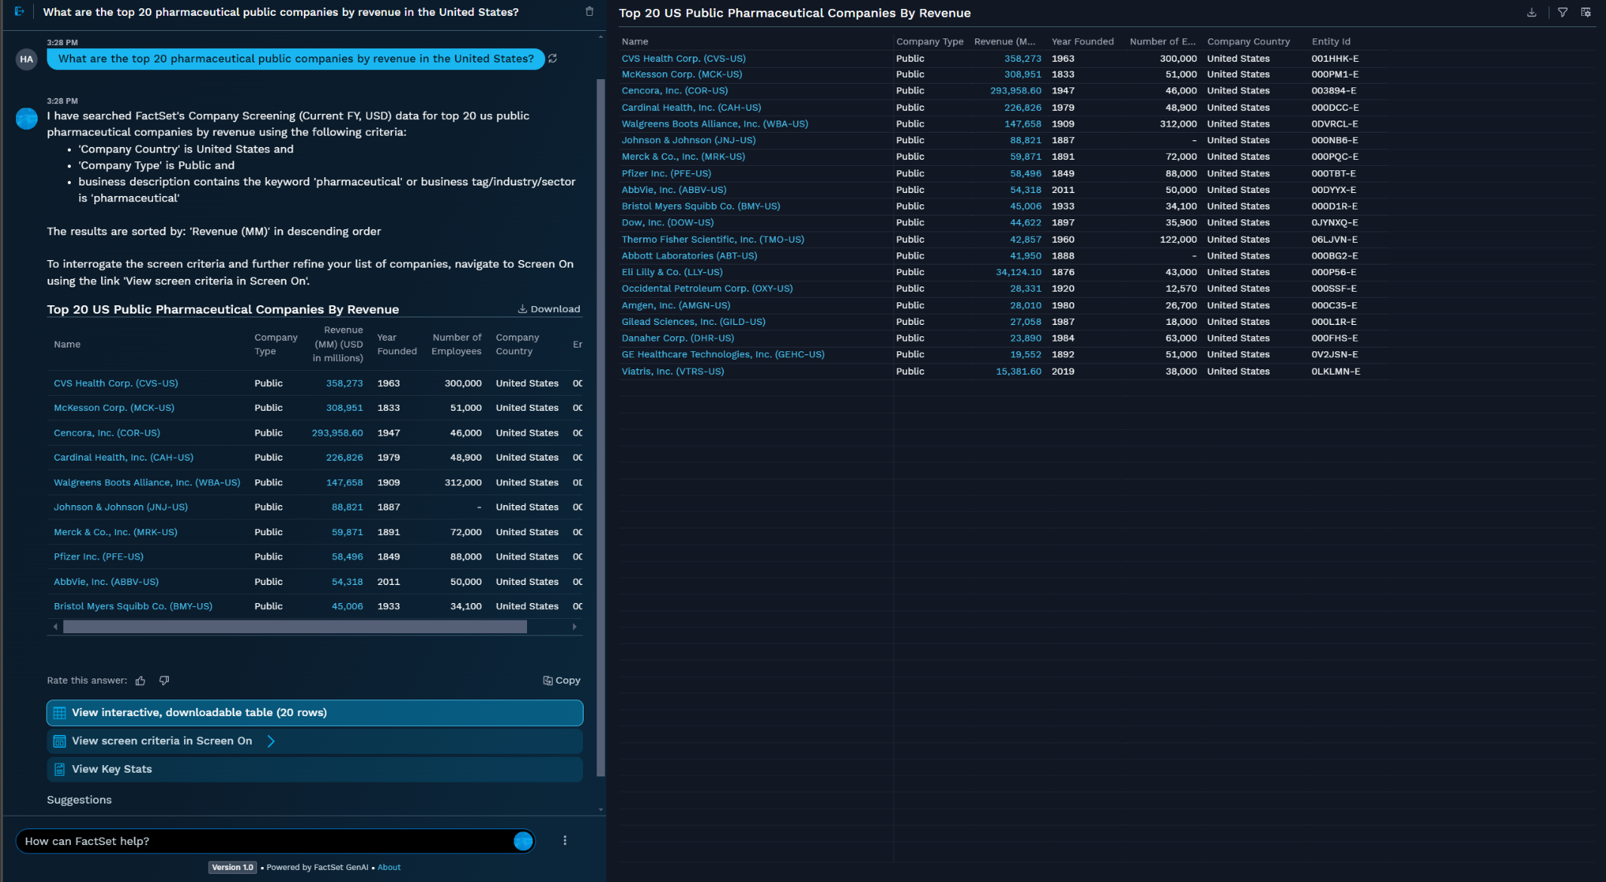Click the table settings icon at top right

pyautogui.click(x=1586, y=13)
